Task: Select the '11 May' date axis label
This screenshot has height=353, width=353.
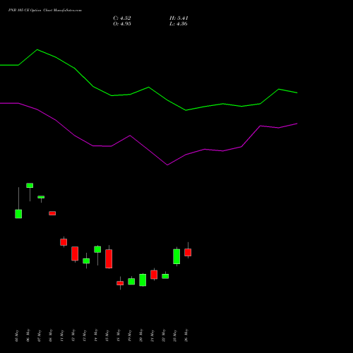Action: 62,335
